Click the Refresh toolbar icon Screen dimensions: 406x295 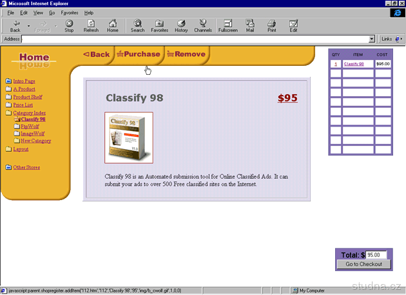pos(91,23)
